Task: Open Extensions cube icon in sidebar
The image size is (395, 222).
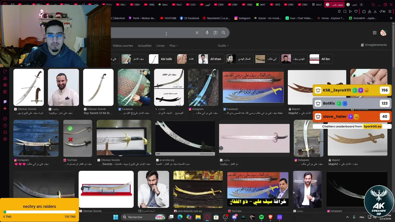Action: click(x=5, y=132)
